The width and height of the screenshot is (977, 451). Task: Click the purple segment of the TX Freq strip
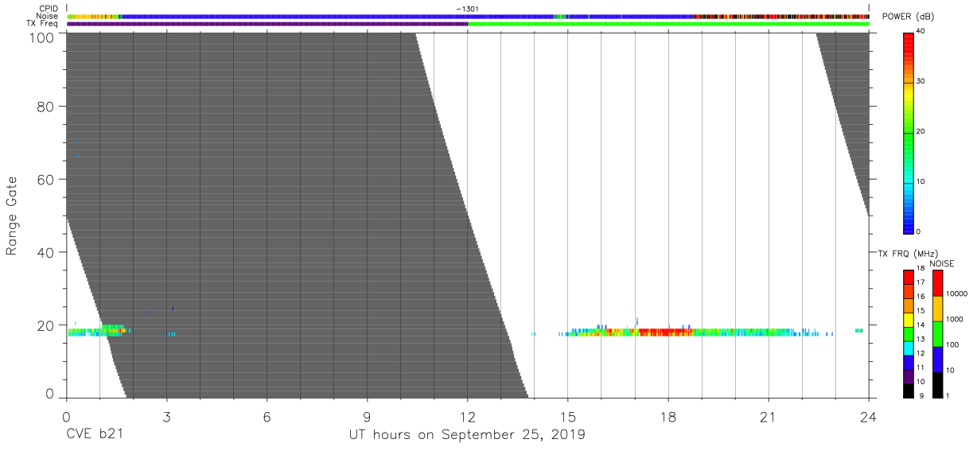tap(267, 24)
